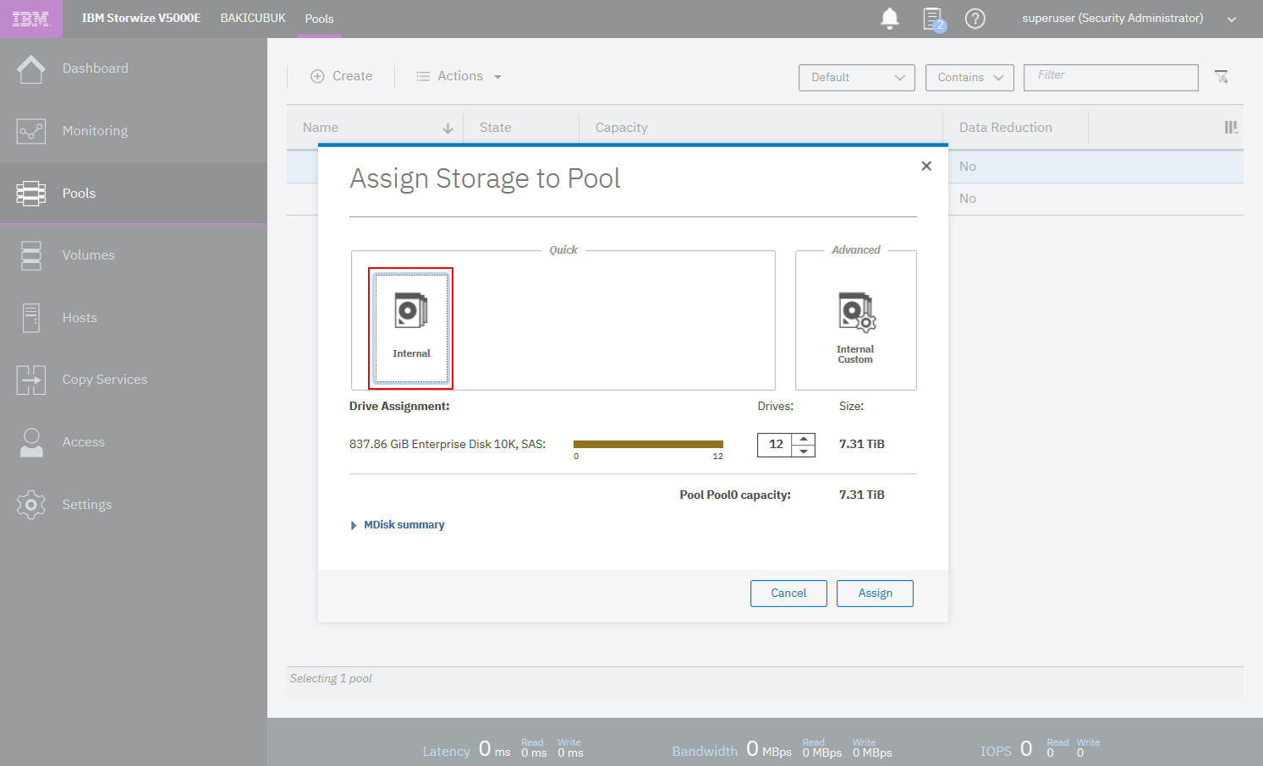
Task: Increase drive count with up arrow
Action: pyautogui.click(x=804, y=438)
